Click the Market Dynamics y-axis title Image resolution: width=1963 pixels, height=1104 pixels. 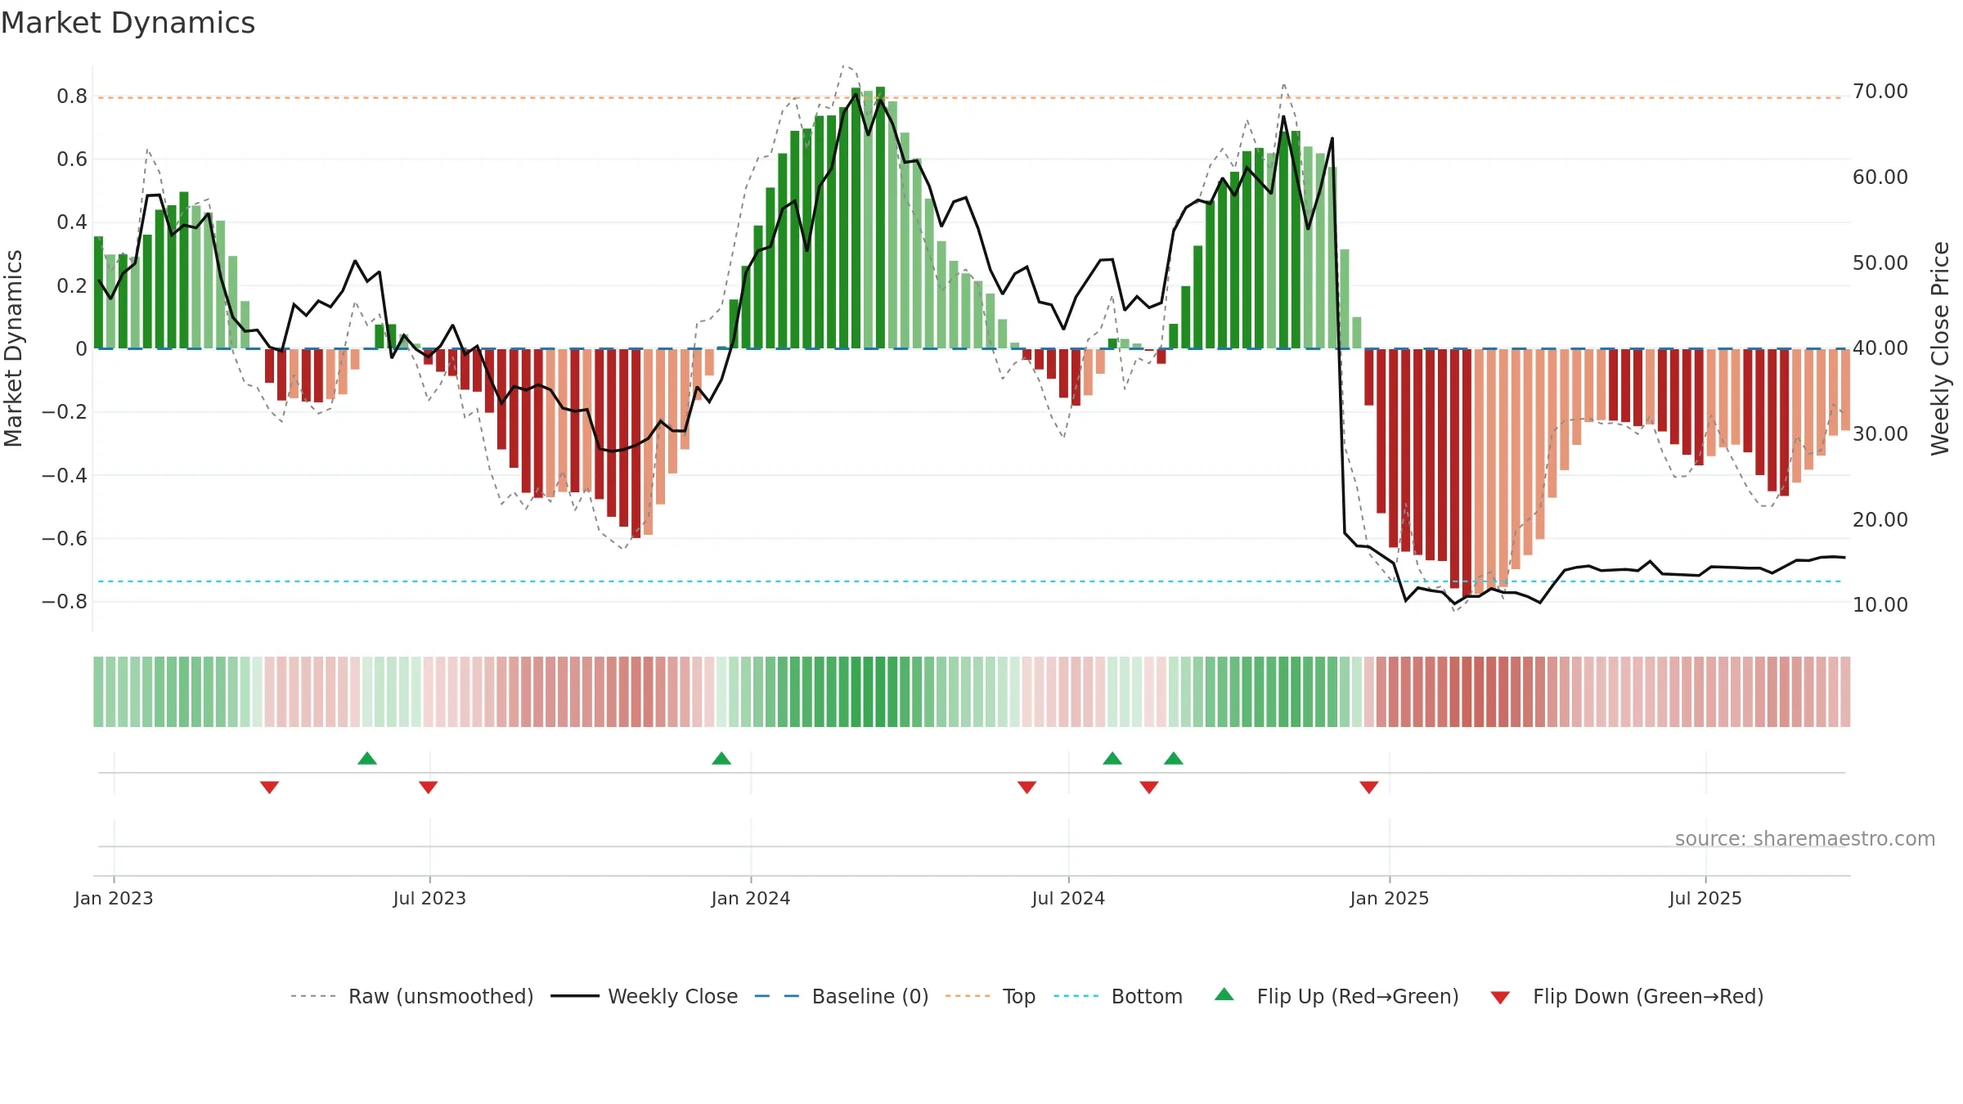pyautogui.click(x=14, y=348)
